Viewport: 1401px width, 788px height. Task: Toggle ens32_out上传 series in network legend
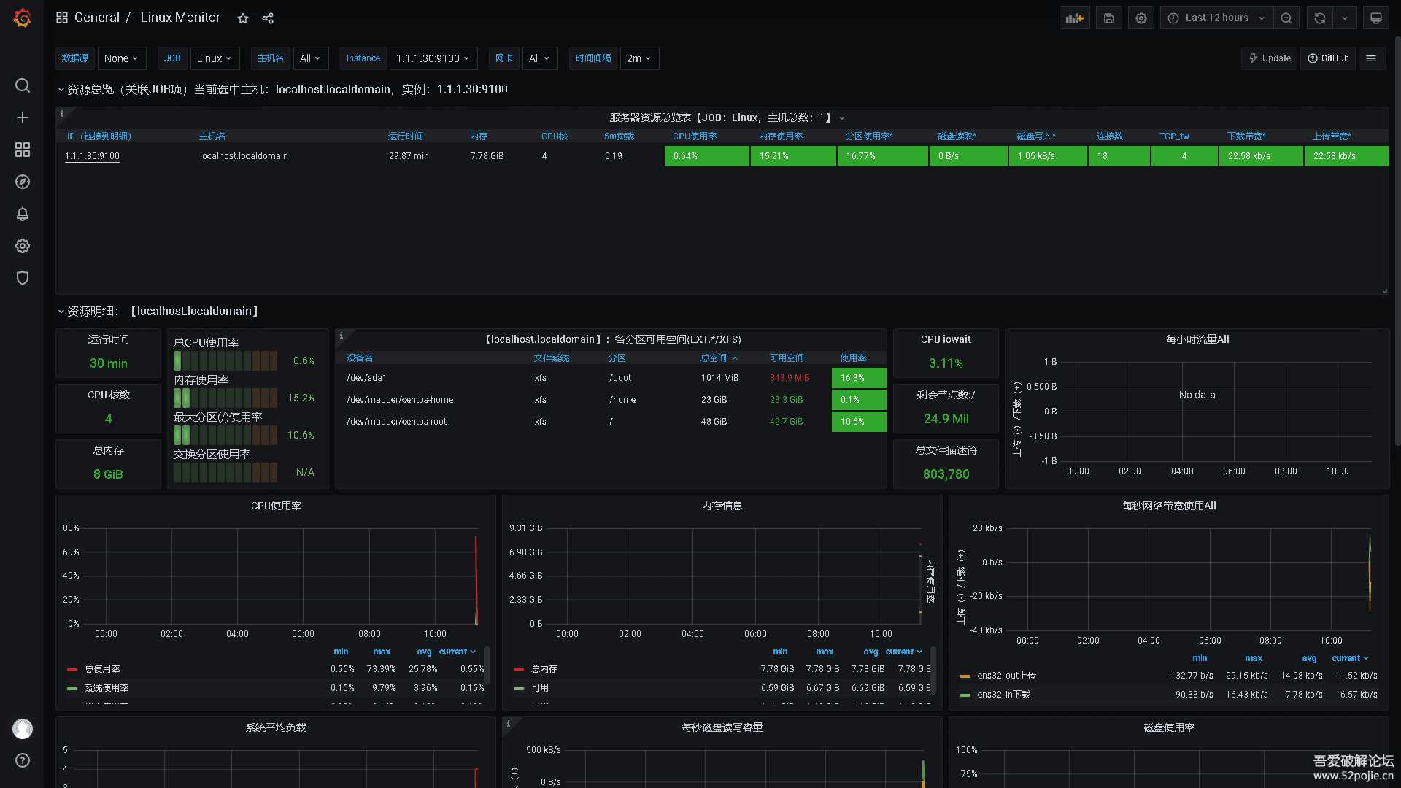(x=1006, y=676)
